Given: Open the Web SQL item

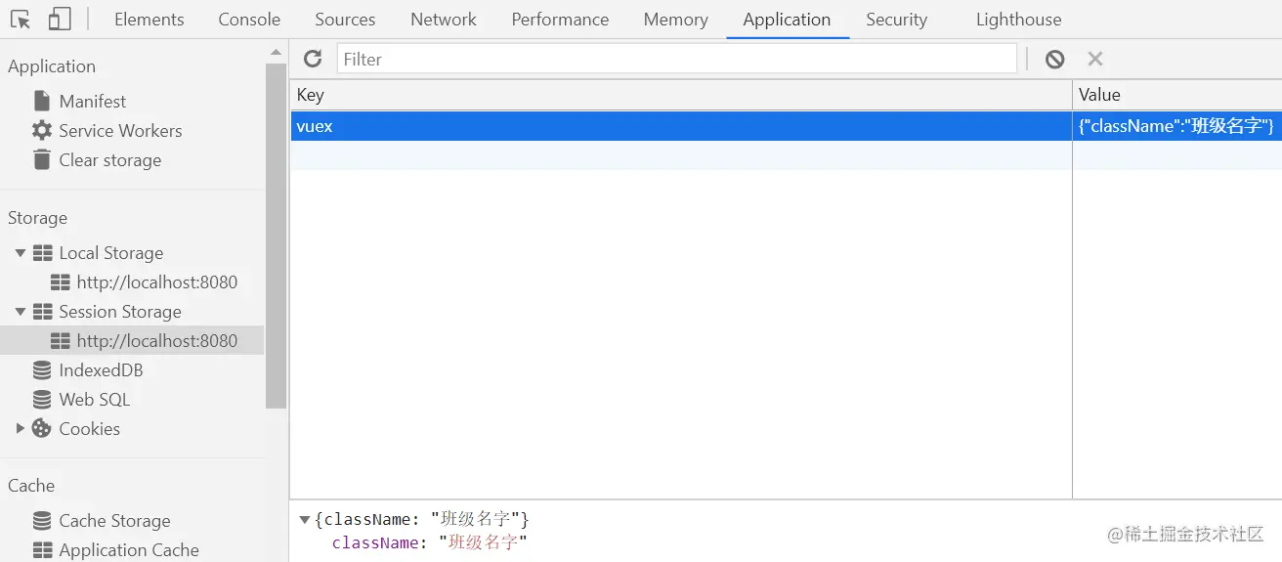Looking at the screenshot, I should (x=94, y=400).
